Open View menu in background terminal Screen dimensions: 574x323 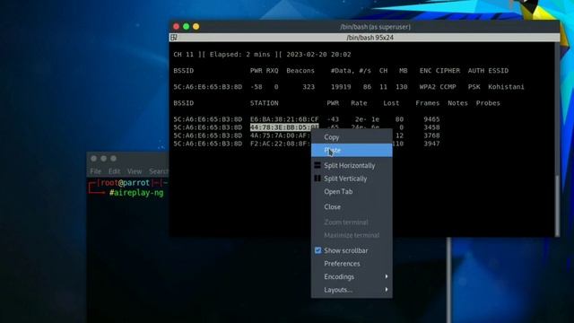coord(135,171)
